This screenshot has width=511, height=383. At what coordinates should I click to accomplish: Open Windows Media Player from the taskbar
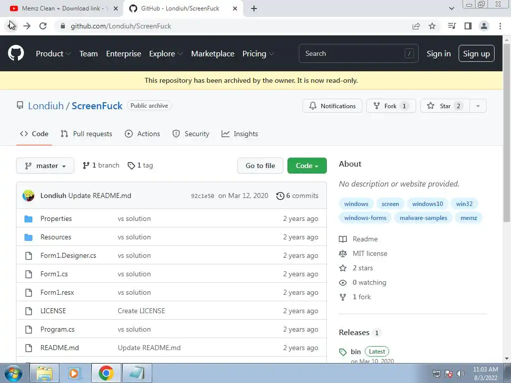(x=75, y=373)
